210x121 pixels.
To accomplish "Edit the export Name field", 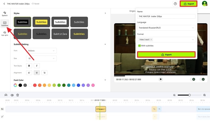I will coord(166,16).
